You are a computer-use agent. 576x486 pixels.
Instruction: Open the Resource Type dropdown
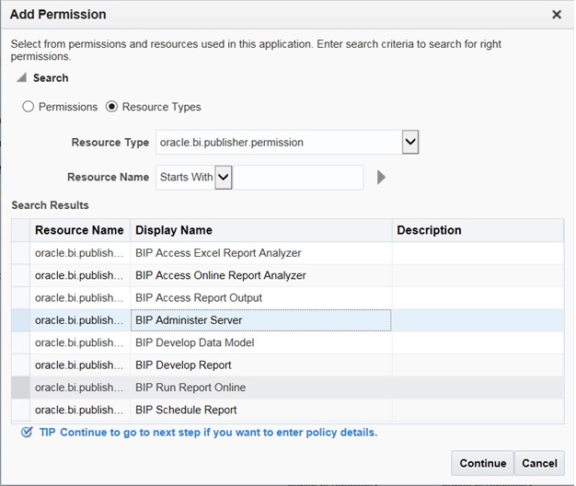pyautogui.click(x=410, y=143)
